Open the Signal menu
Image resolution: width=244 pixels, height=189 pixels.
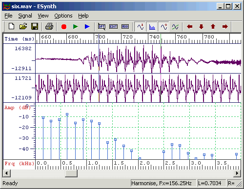[25, 16]
